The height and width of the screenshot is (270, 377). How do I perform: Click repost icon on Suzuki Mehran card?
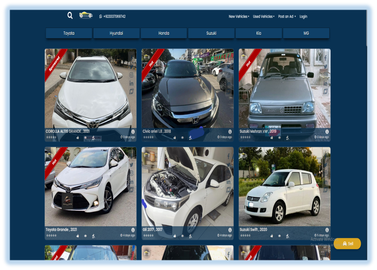pyautogui.click(x=325, y=92)
